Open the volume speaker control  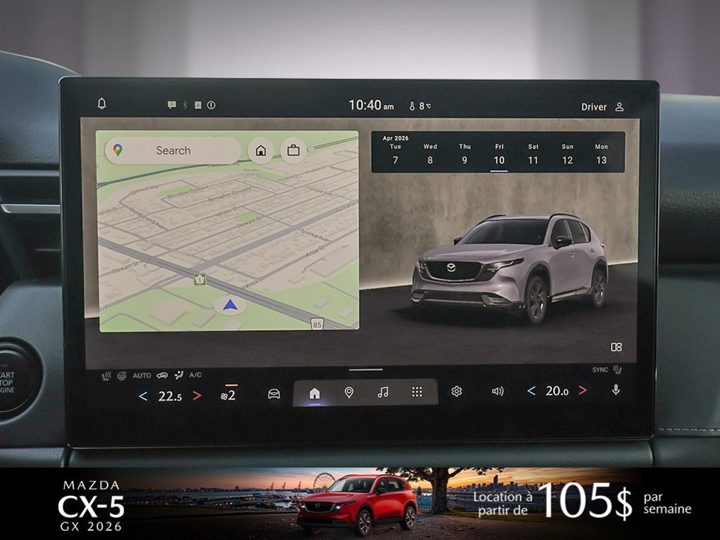pyautogui.click(x=498, y=391)
